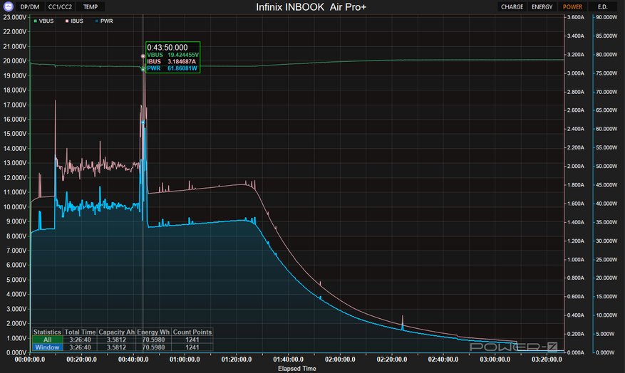Viewport: 625px width, 373px height.
Task: Click the PWR cursor marker dot on blue line
Action: tap(143, 122)
